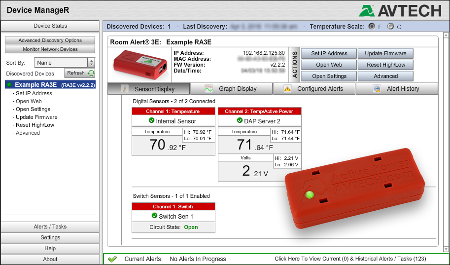Image resolution: width=450 pixels, height=265 pixels.
Task: Click the Room Alert 3E device thumbnail
Action: 140,65
